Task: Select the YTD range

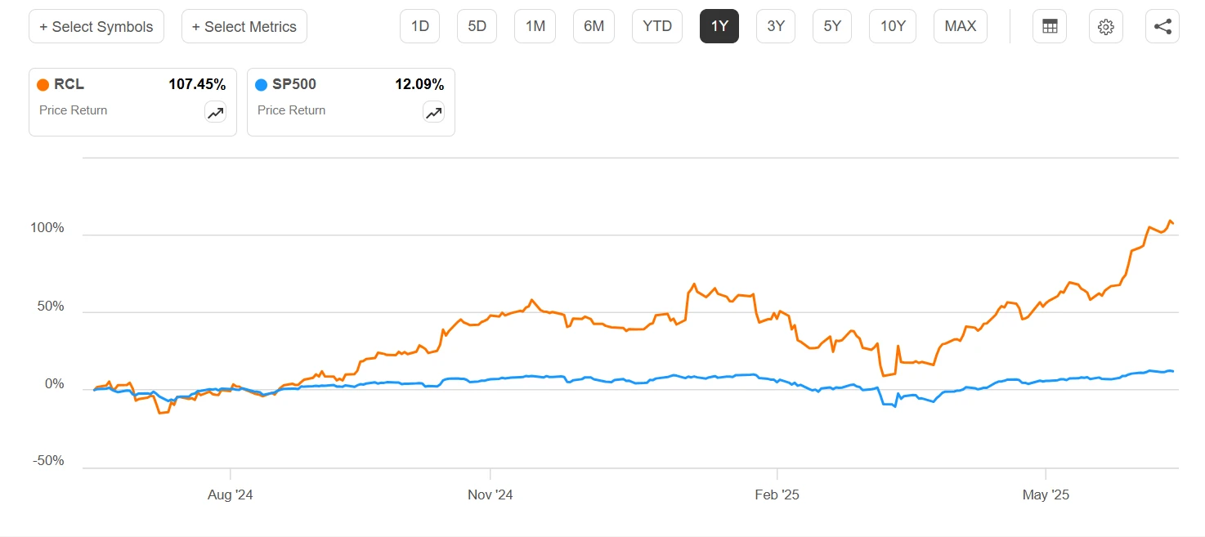Action: pyautogui.click(x=657, y=26)
